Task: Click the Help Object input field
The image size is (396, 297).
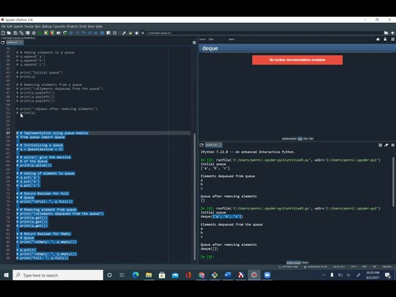Action: [305, 39]
